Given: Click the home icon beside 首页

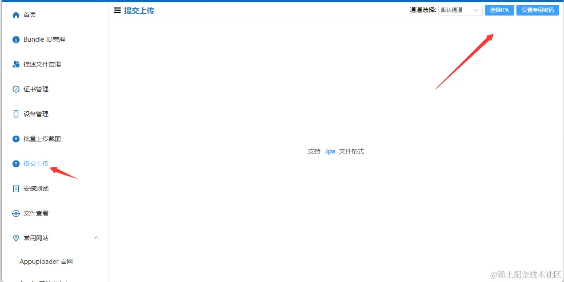Looking at the screenshot, I should pos(16,15).
